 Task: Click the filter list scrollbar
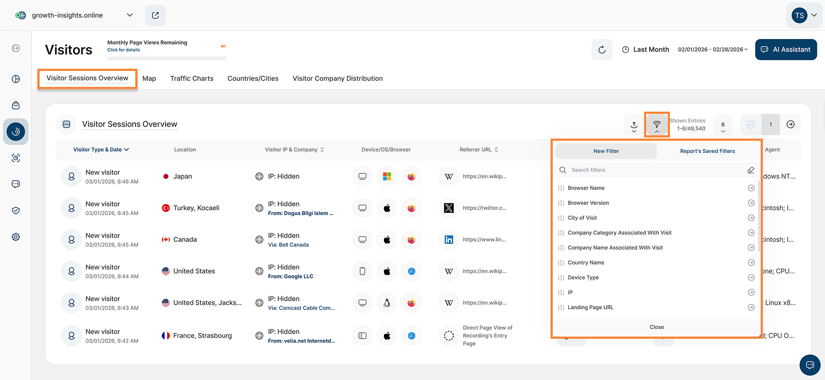click(759, 214)
